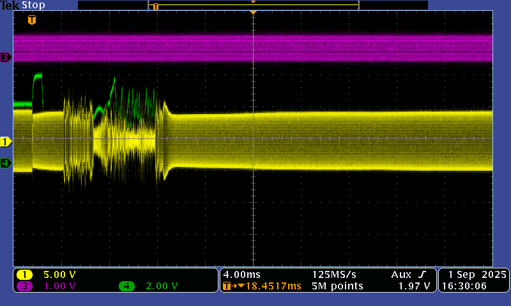Click the channel 1 ground marker on left edge

click(x=6, y=141)
